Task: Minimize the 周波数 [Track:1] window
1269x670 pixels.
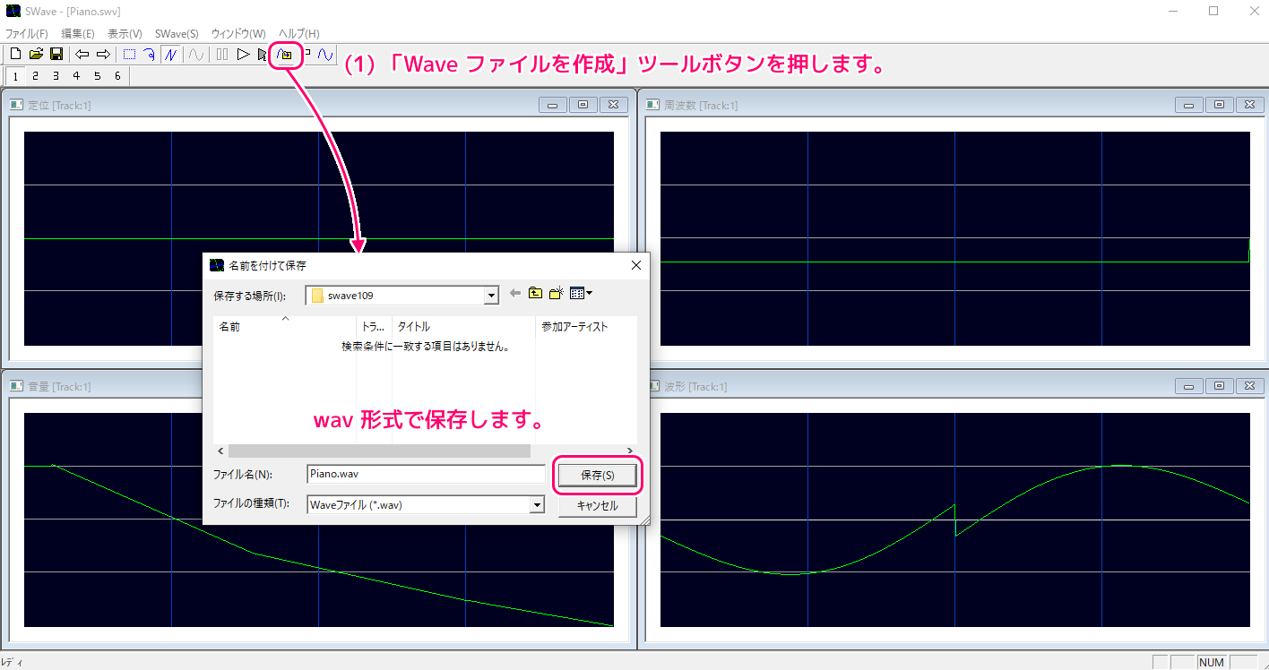Action: [1188, 105]
